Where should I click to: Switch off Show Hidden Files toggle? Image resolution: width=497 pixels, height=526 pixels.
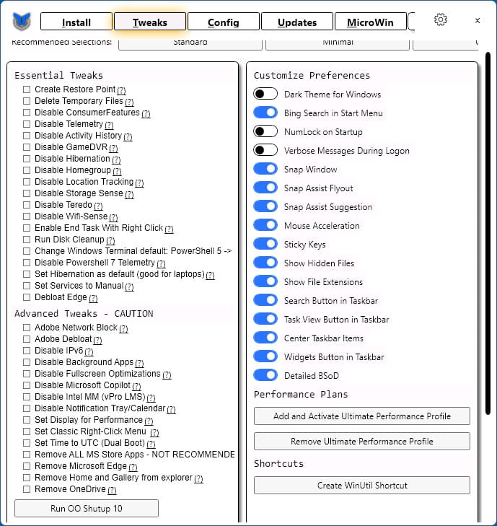coord(265,263)
